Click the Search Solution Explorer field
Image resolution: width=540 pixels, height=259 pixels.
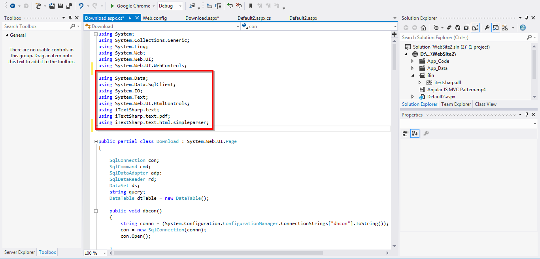464,38
